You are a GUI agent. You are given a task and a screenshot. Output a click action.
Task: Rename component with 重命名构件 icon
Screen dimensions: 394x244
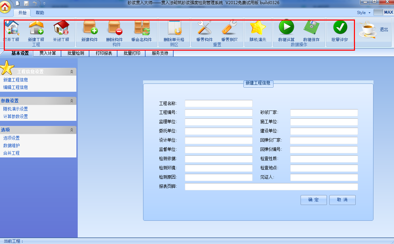[142, 31]
